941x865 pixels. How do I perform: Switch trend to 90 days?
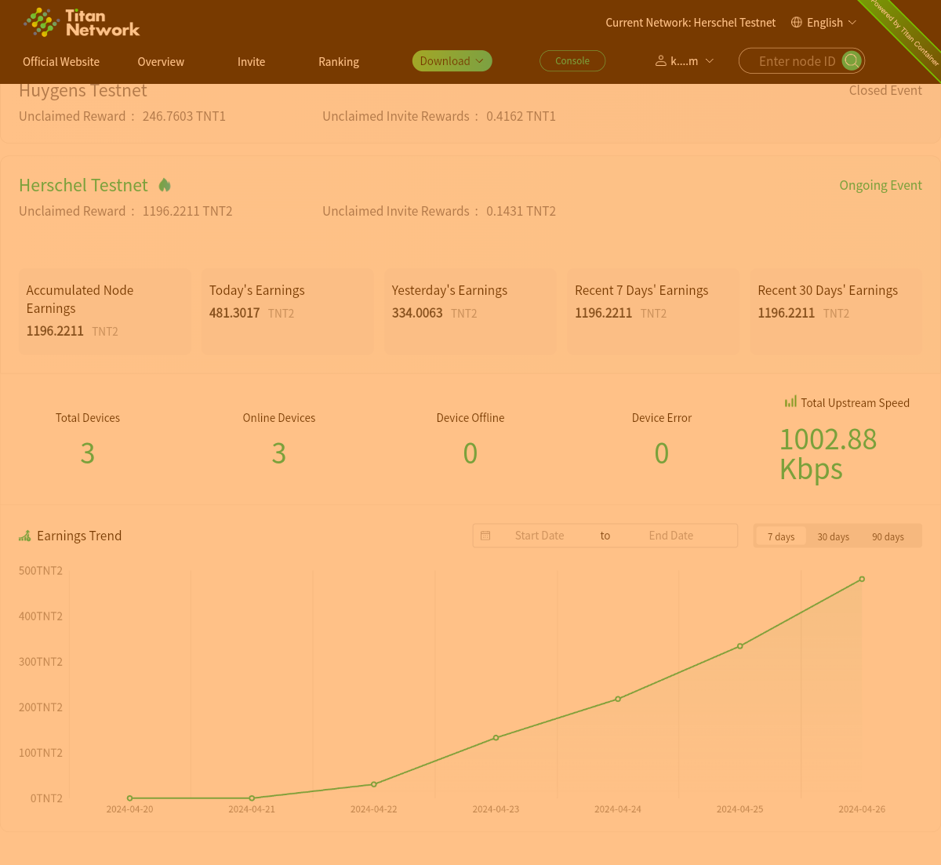pyautogui.click(x=888, y=536)
